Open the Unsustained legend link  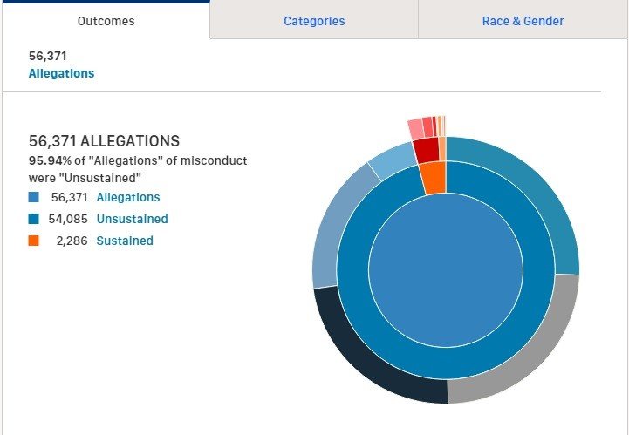pos(132,219)
